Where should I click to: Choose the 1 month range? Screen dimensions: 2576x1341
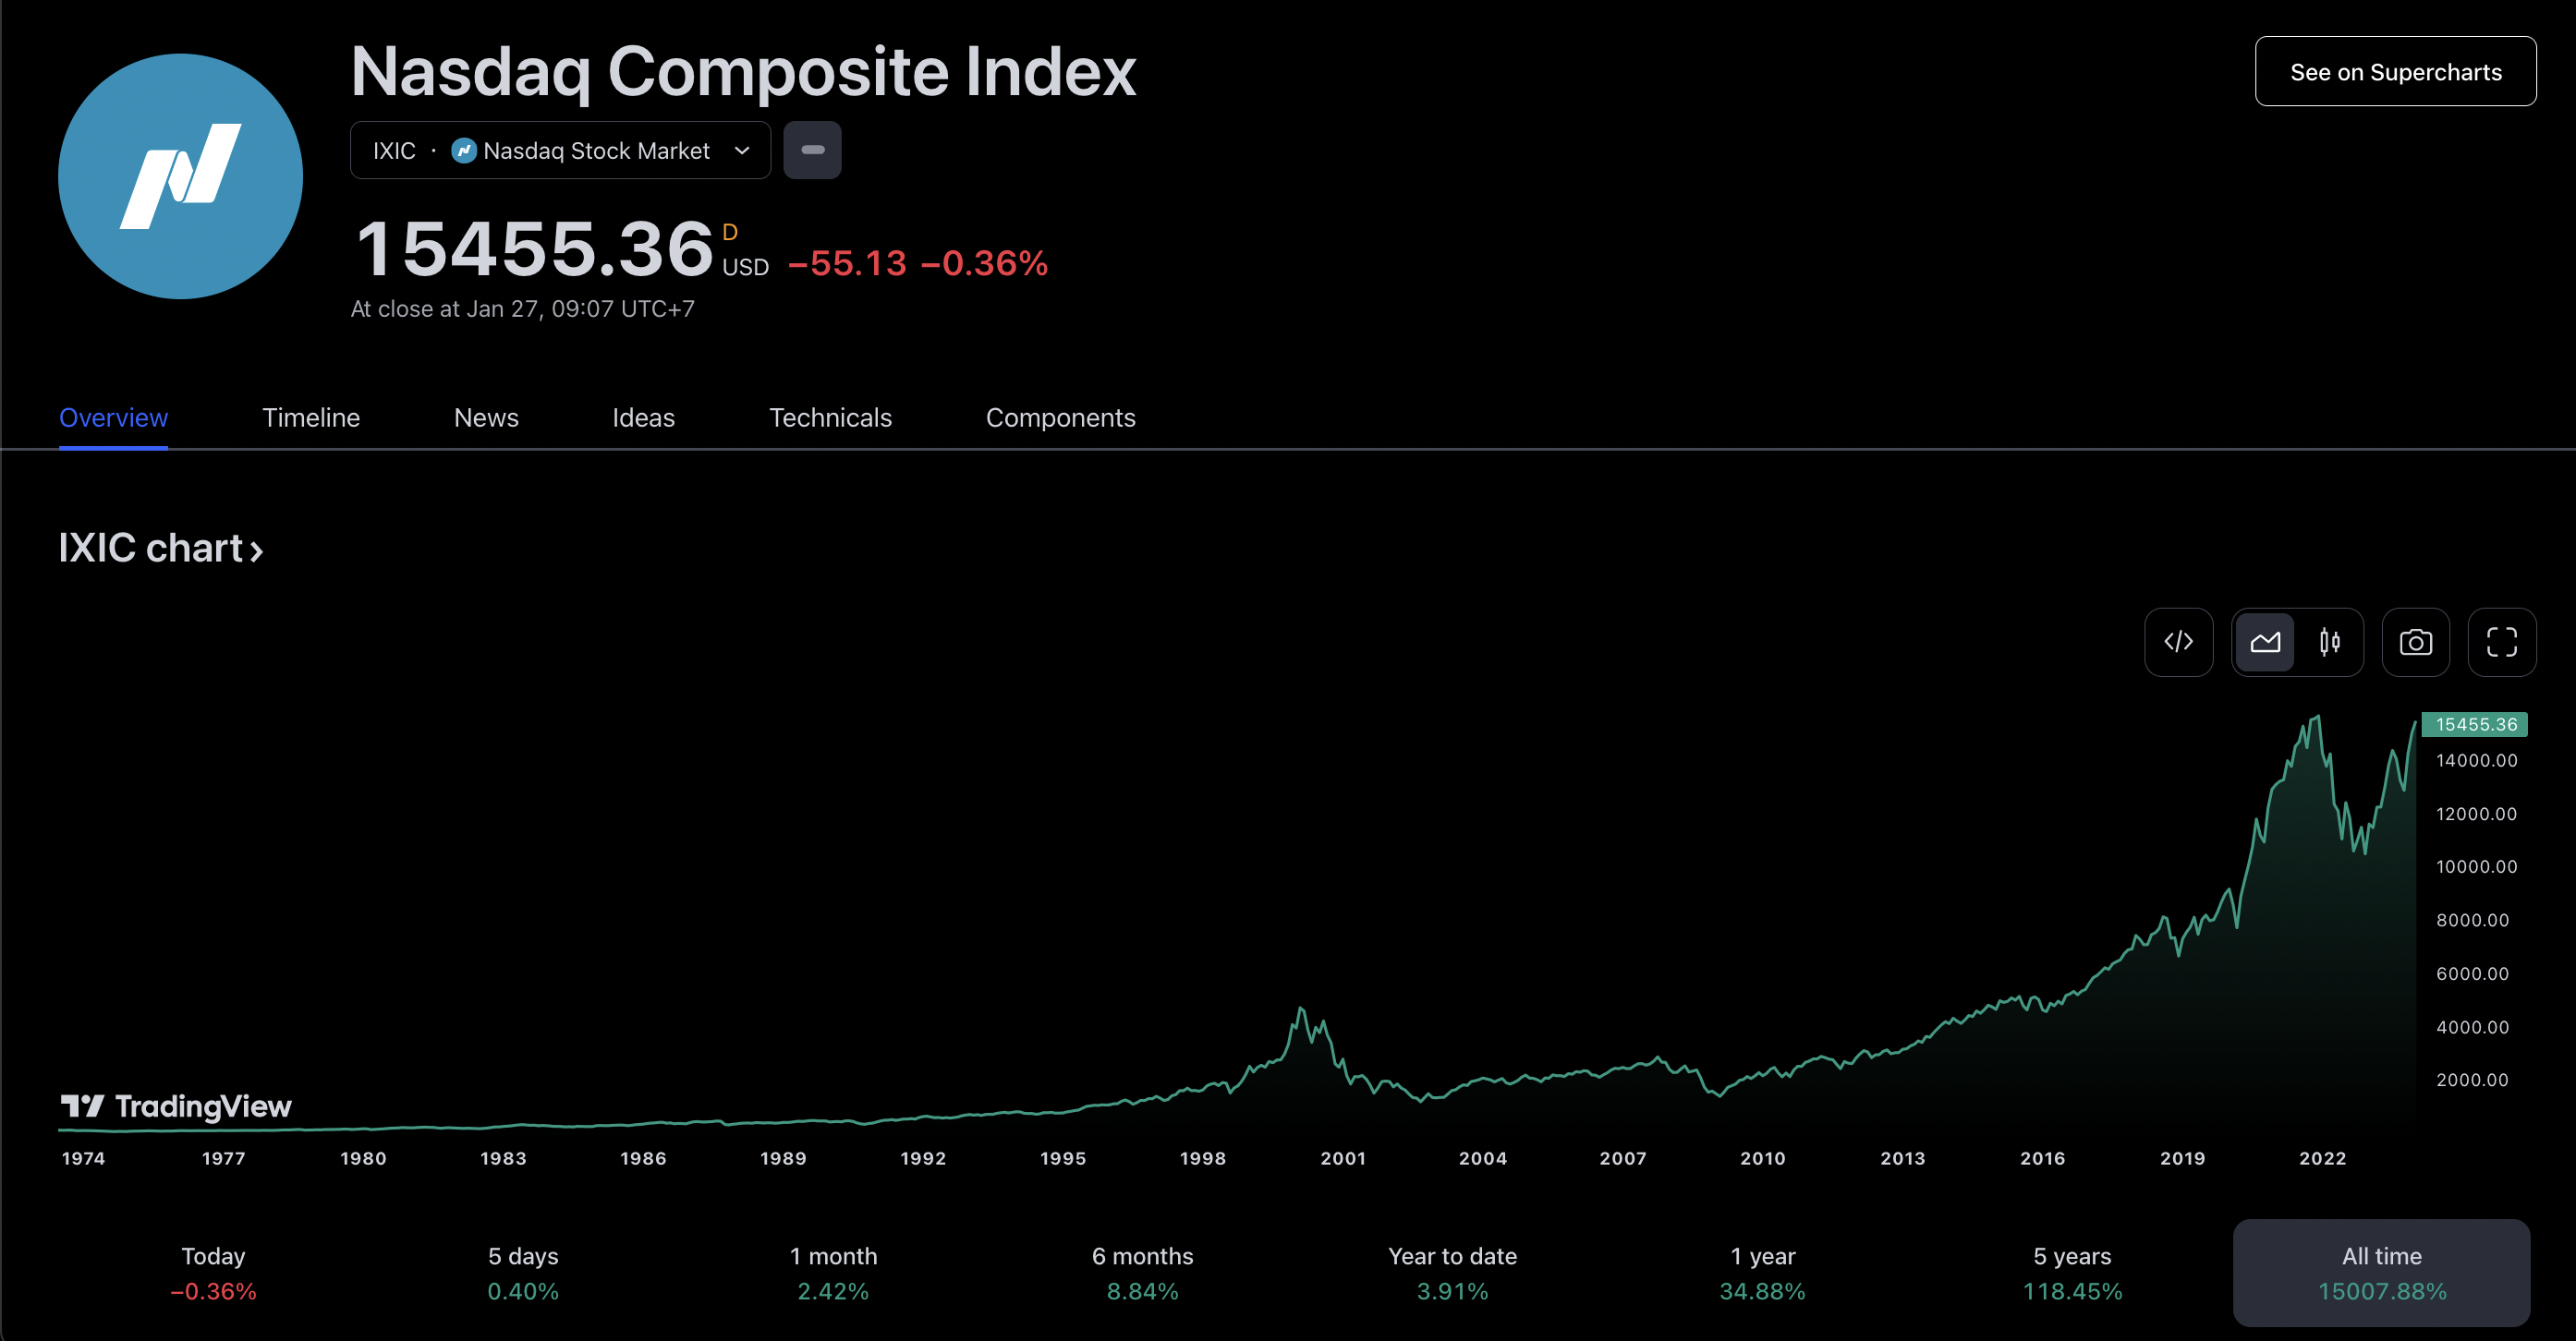click(x=833, y=1273)
